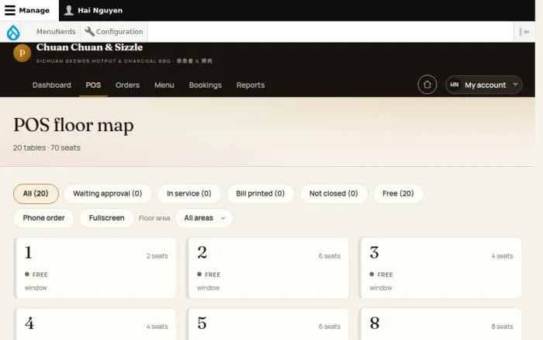Click the home icon button
The image size is (543, 340).
[x=427, y=85]
